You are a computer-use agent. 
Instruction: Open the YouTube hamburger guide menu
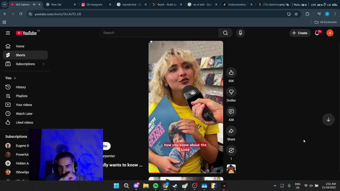point(8,33)
